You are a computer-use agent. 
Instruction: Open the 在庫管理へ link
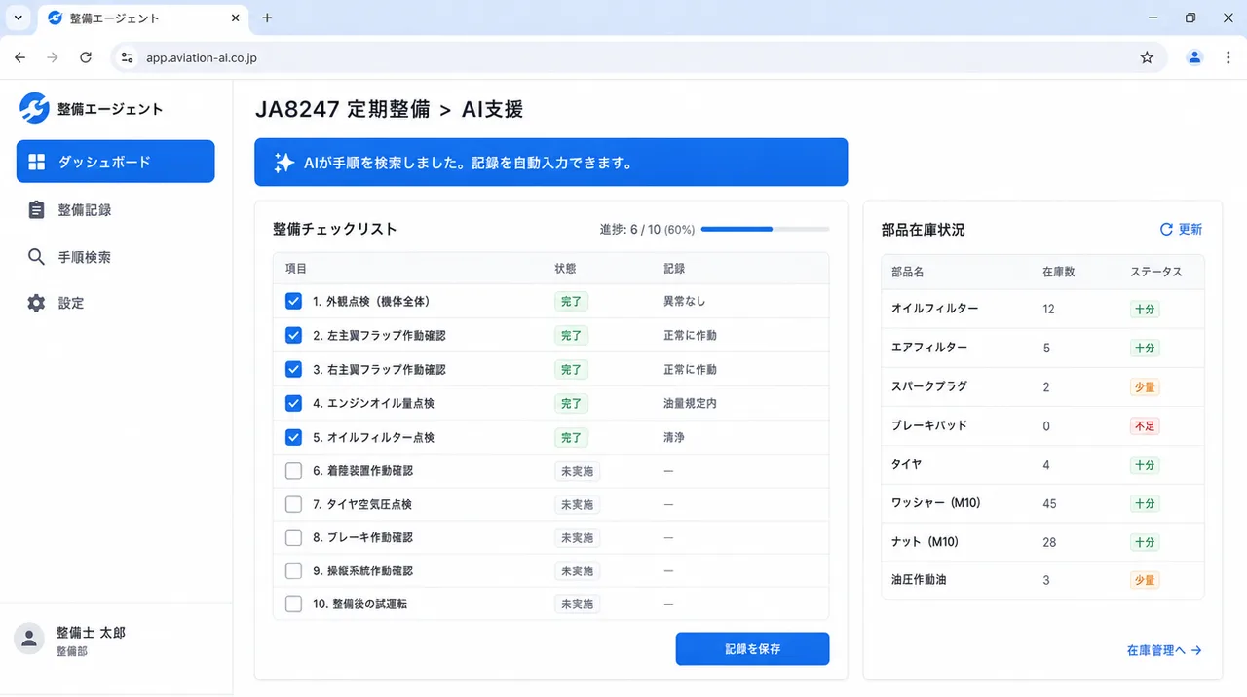pyautogui.click(x=1164, y=650)
